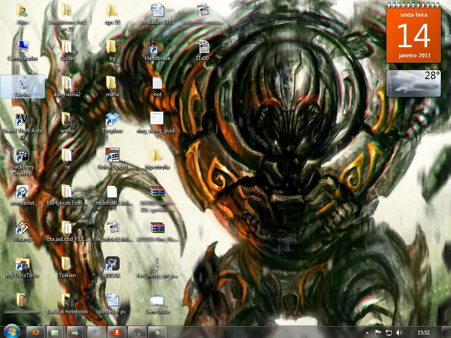Select the ota.jad.cod_FILE folder

point(68,231)
